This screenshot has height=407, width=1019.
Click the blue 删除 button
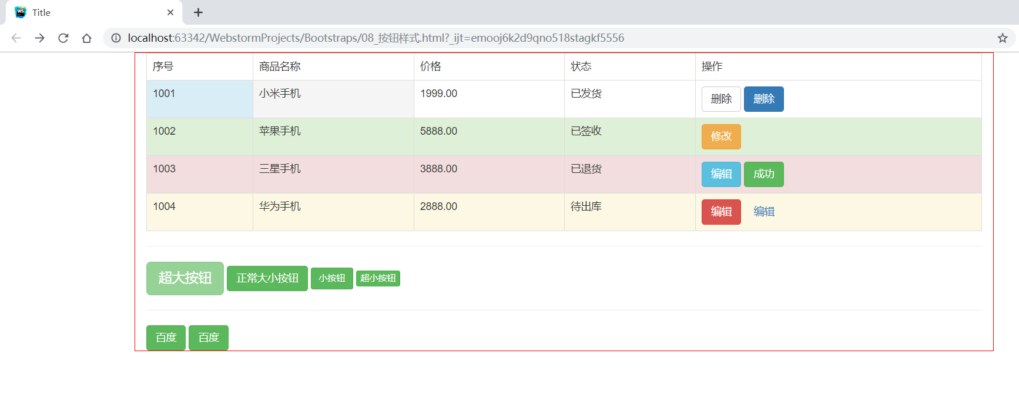pyautogui.click(x=764, y=99)
